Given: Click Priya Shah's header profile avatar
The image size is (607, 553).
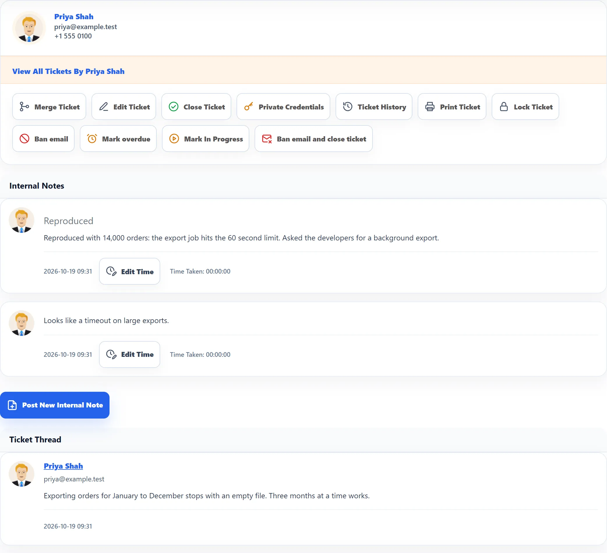Looking at the screenshot, I should click(29, 28).
